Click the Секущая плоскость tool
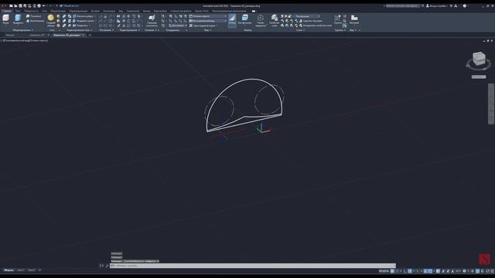This screenshot has width=495, height=278. [152, 21]
